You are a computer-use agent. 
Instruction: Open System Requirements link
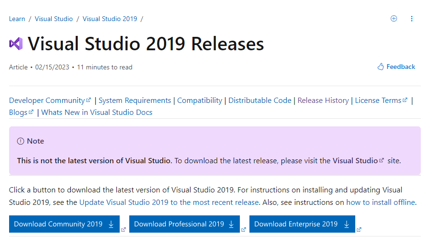click(135, 101)
